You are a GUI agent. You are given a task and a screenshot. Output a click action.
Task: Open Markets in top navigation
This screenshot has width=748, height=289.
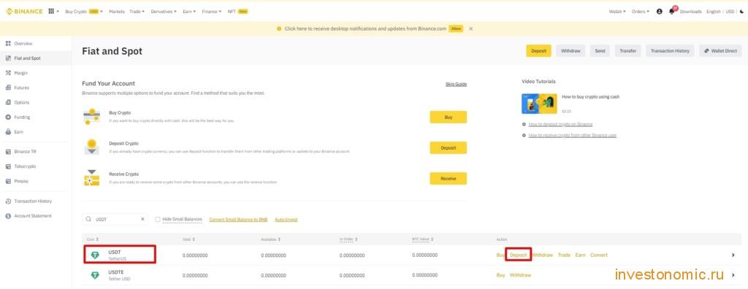click(116, 12)
